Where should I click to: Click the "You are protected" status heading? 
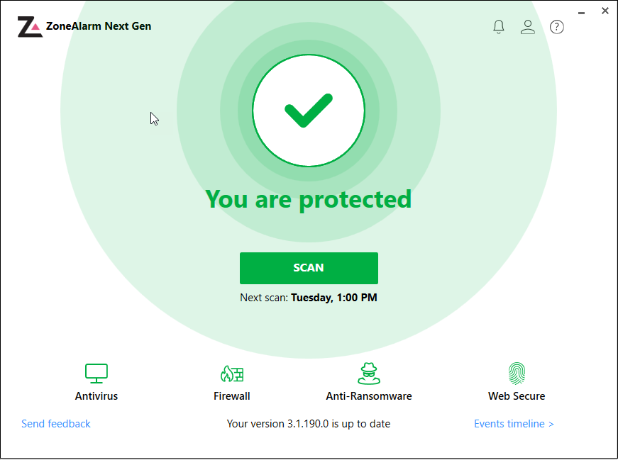309,199
